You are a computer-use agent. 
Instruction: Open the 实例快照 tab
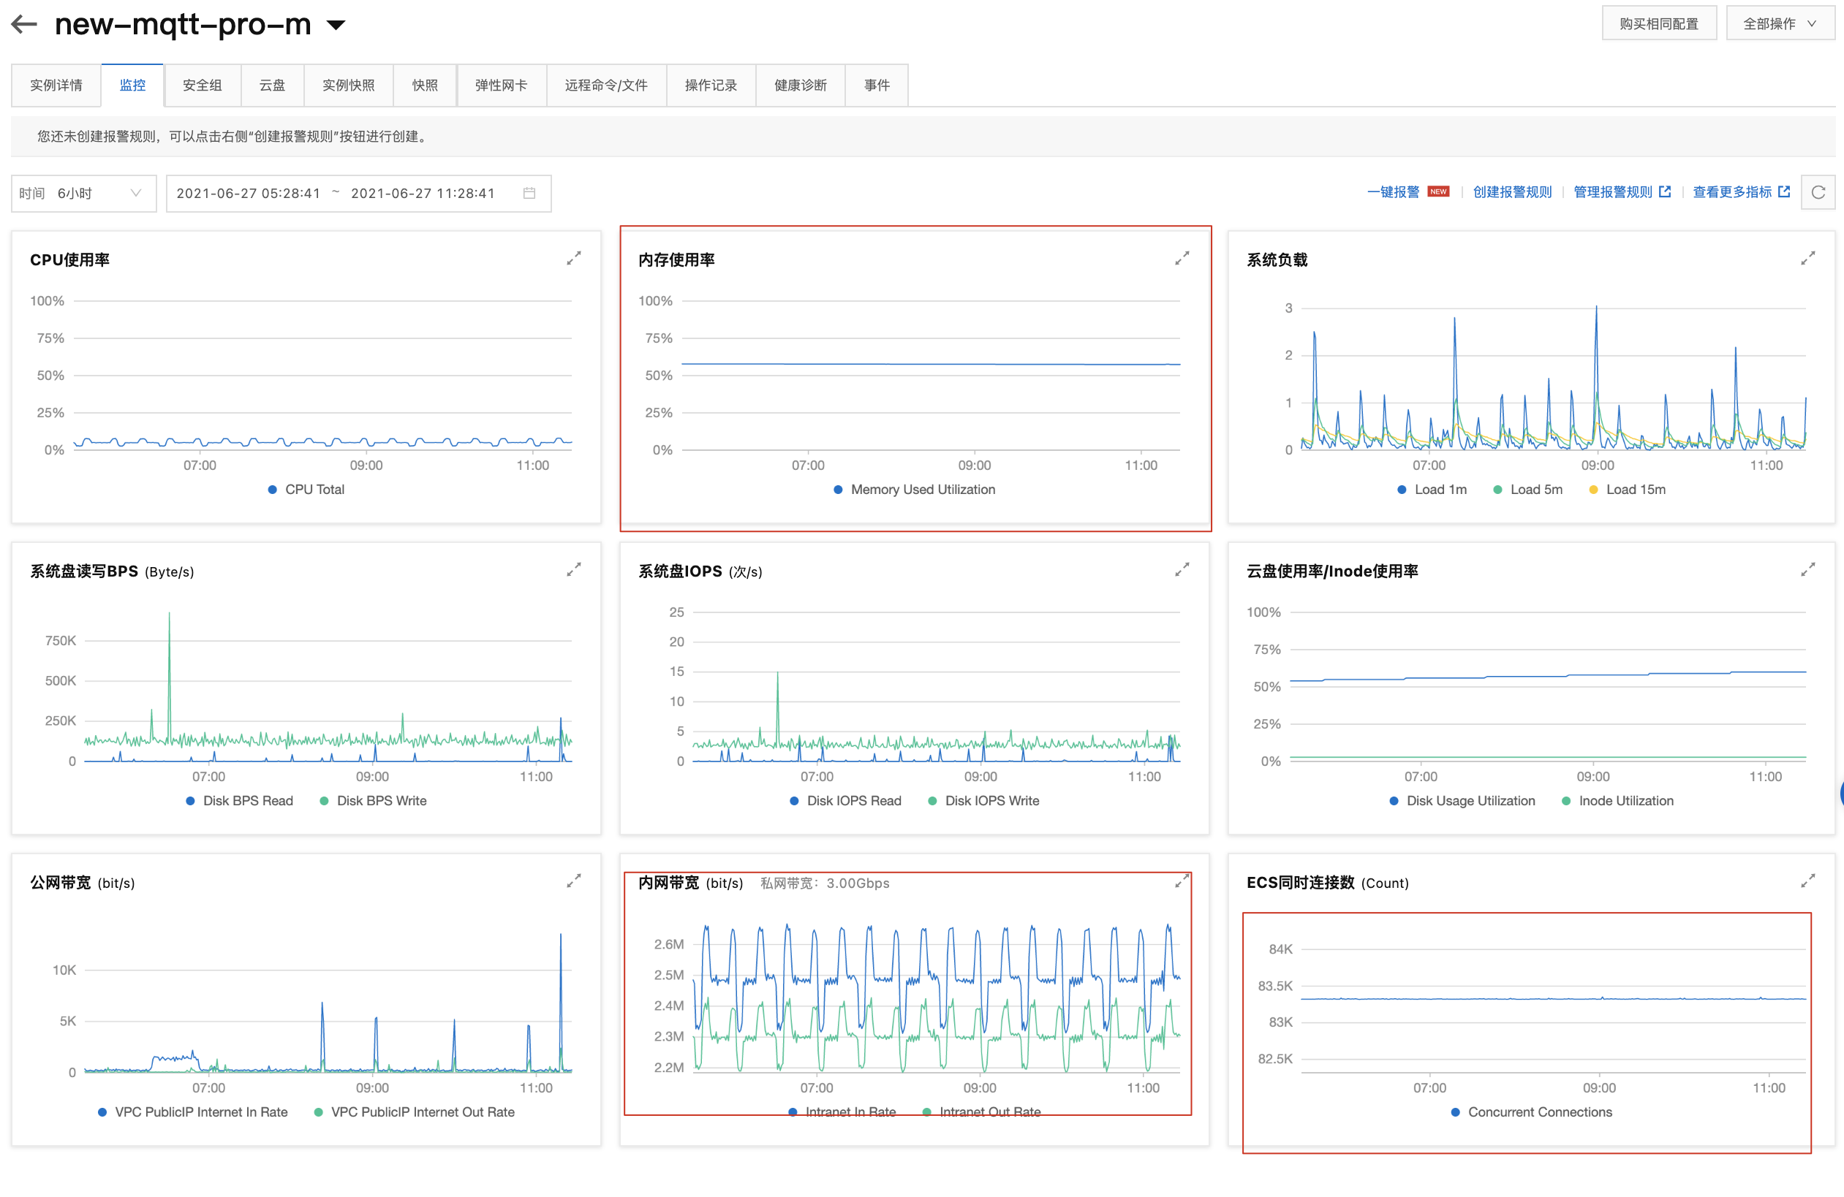click(349, 85)
